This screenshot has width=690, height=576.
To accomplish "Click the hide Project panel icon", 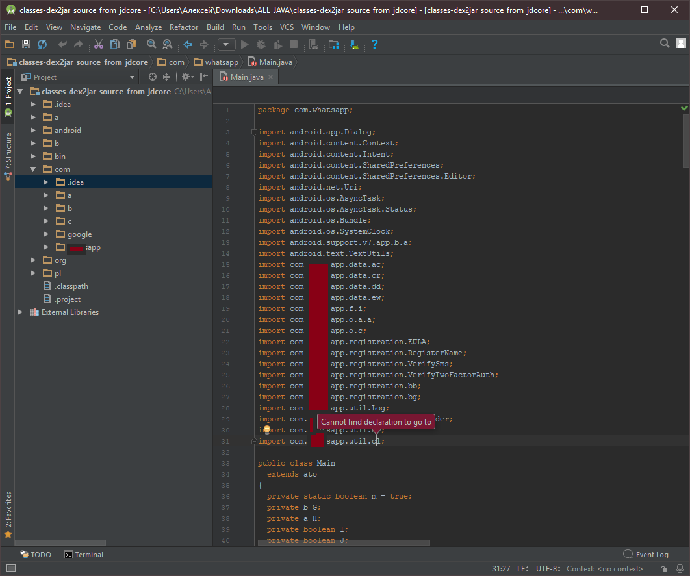I will (x=204, y=77).
